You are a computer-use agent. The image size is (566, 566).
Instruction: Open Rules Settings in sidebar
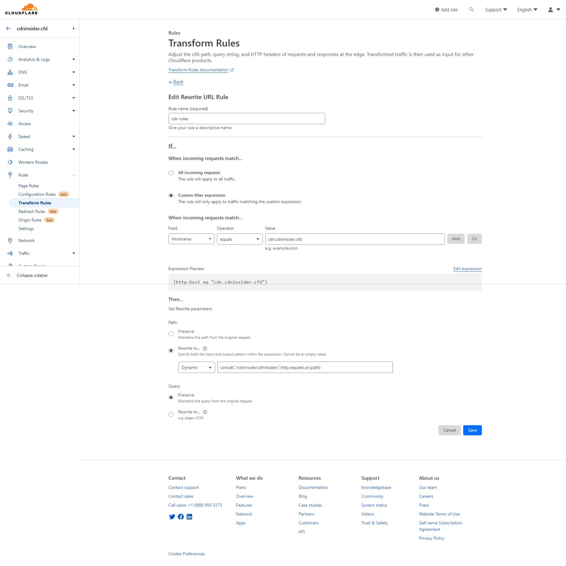(26, 228)
